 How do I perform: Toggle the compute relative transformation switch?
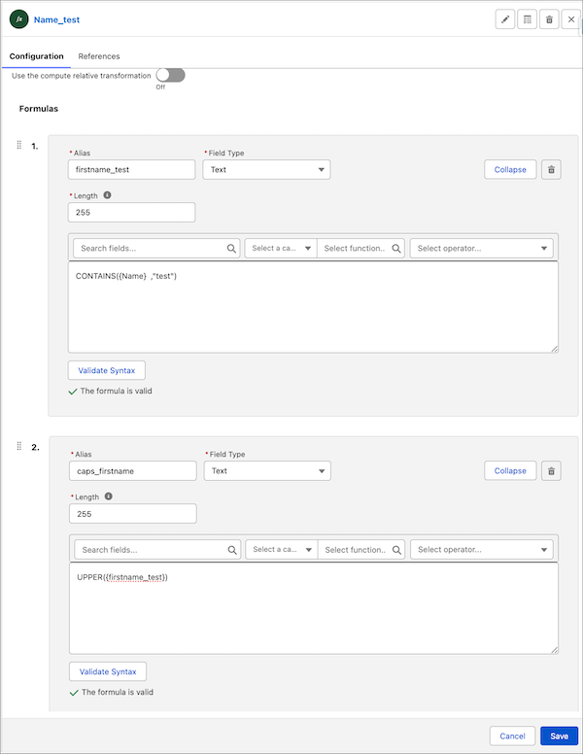pyautogui.click(x=170, y=75)
